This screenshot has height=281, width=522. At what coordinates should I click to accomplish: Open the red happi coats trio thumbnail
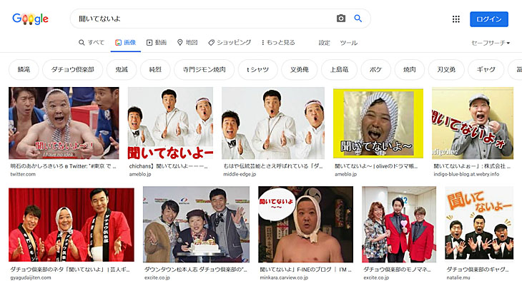[x=72, y=225]
